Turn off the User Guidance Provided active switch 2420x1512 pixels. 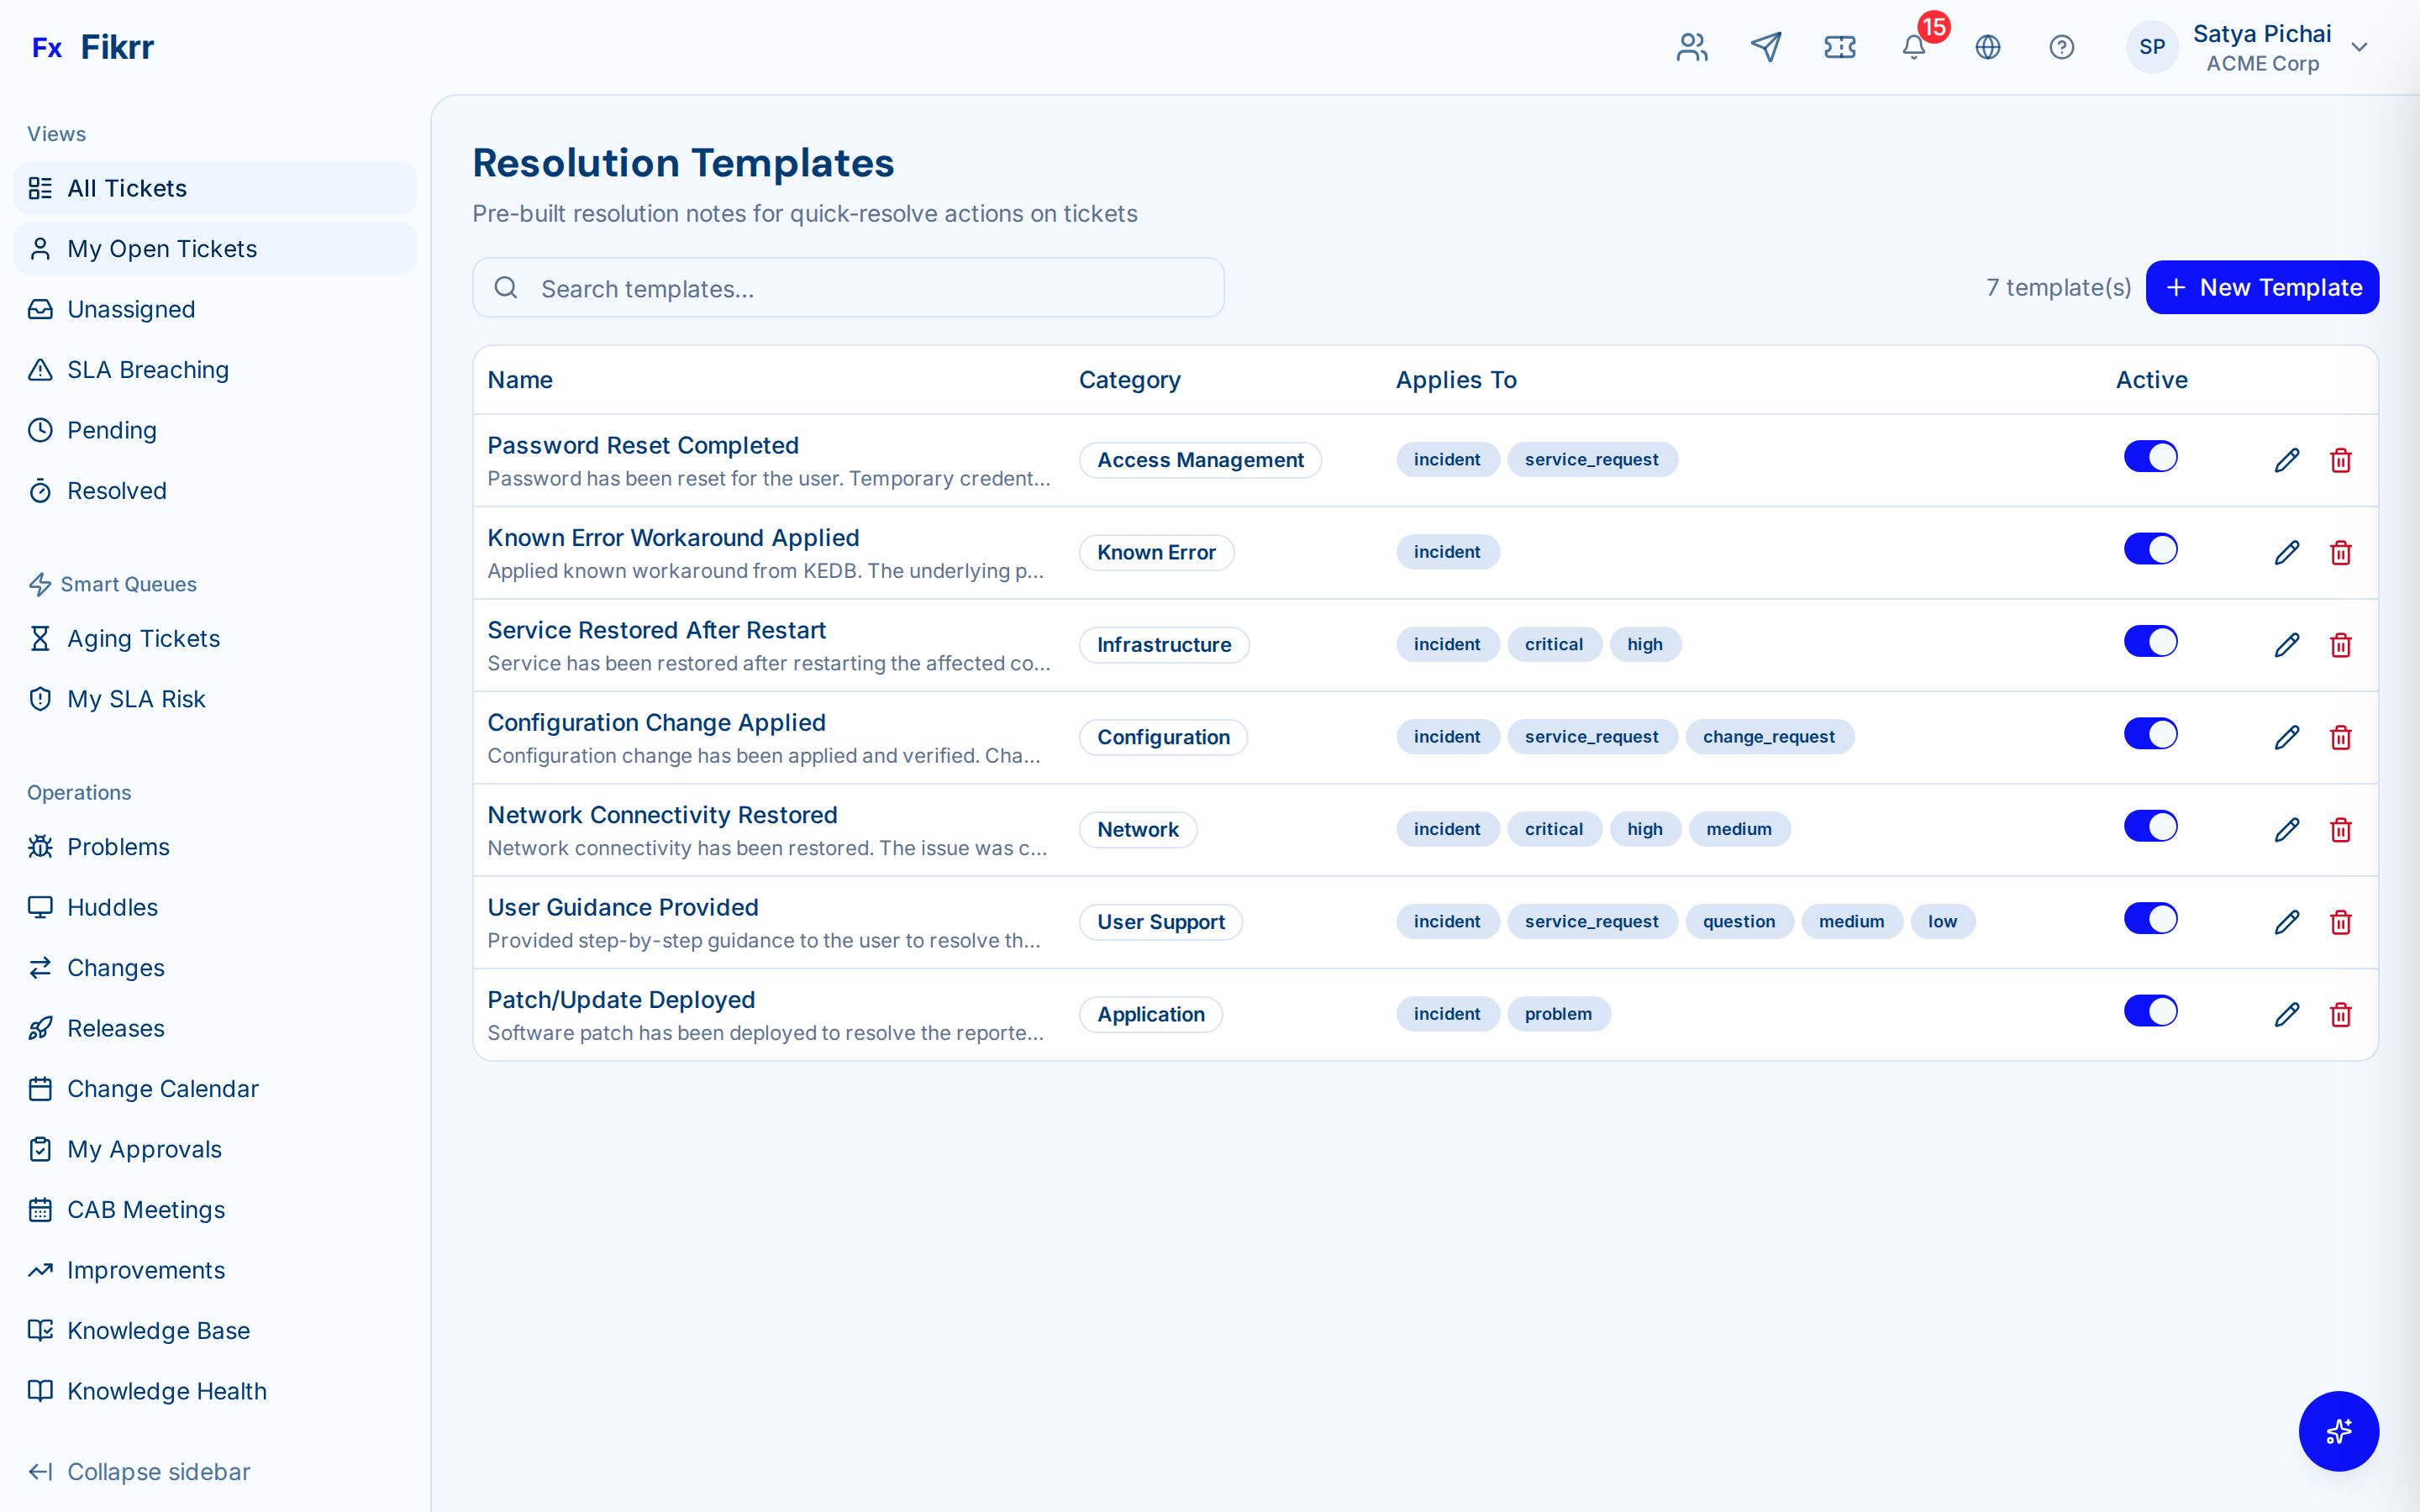click(2151, 918)
